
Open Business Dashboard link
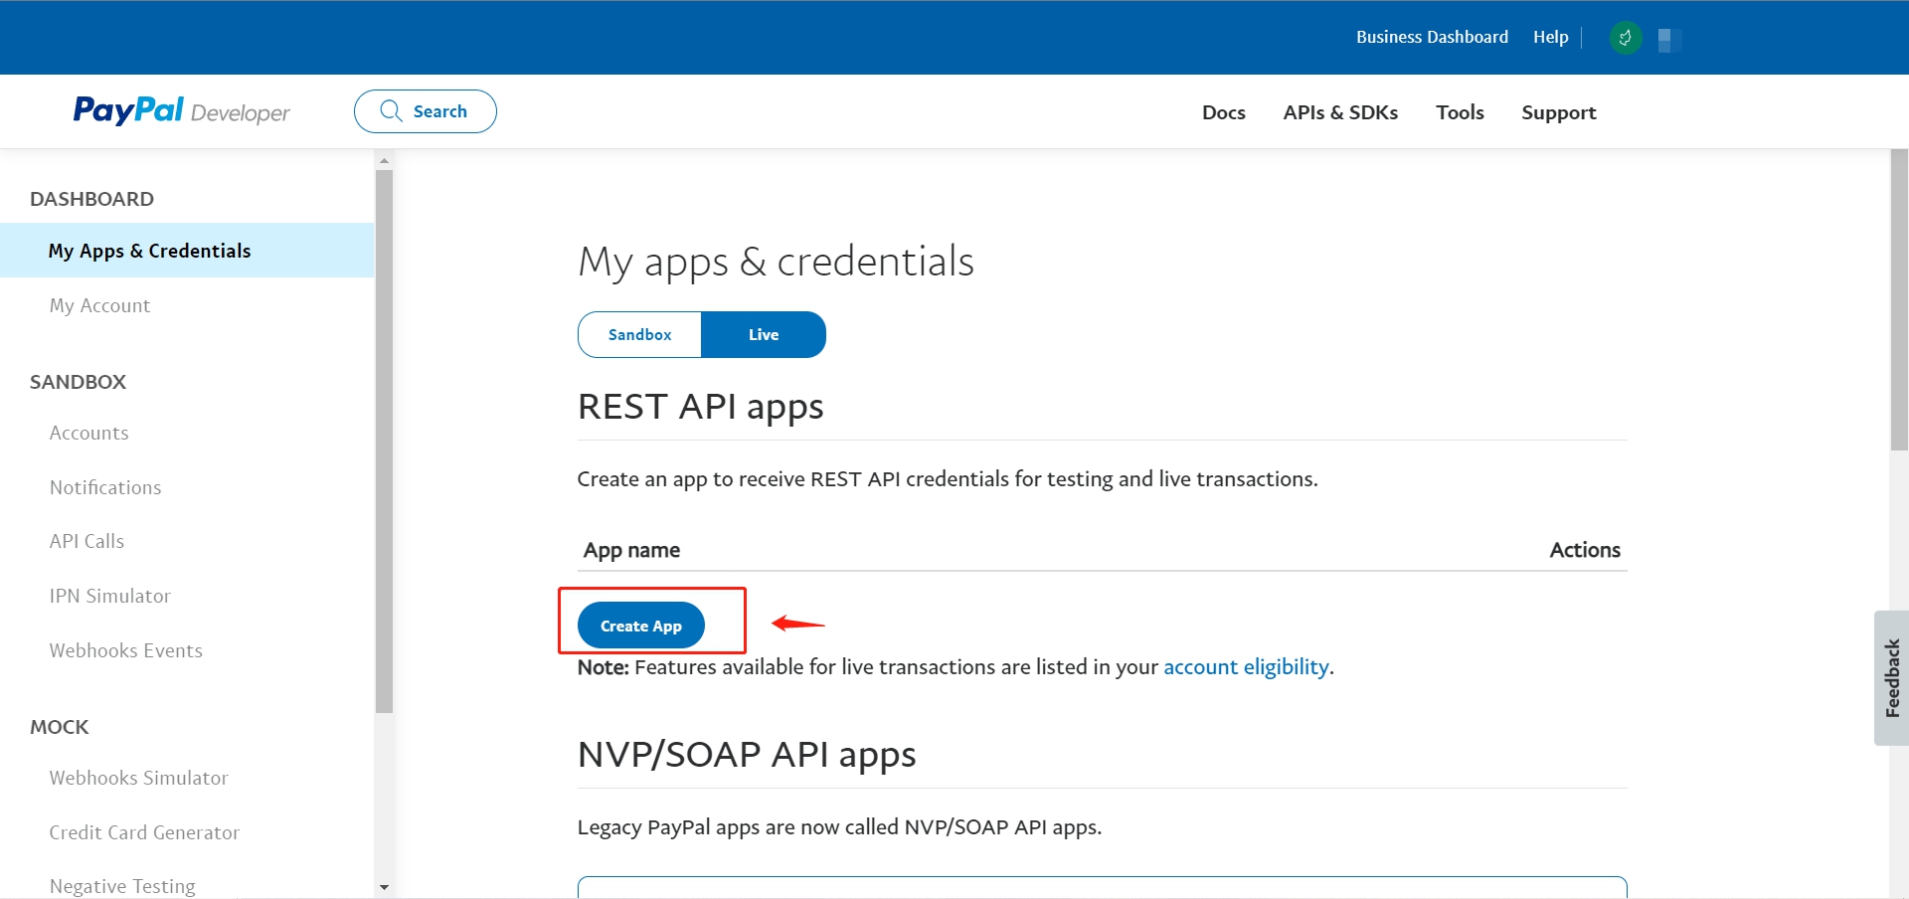1432,37
